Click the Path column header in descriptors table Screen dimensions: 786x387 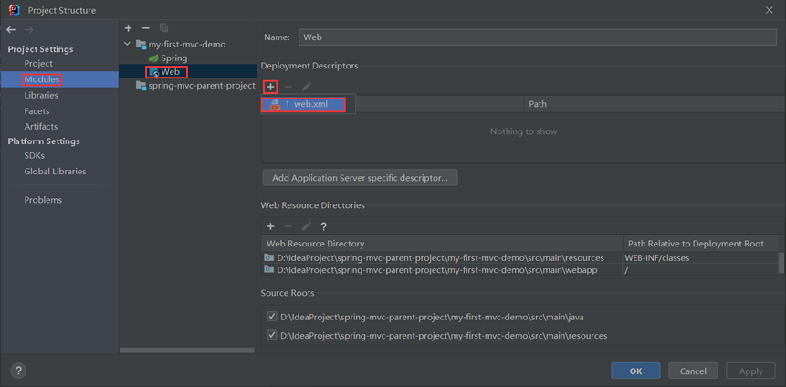pos(654,104)
